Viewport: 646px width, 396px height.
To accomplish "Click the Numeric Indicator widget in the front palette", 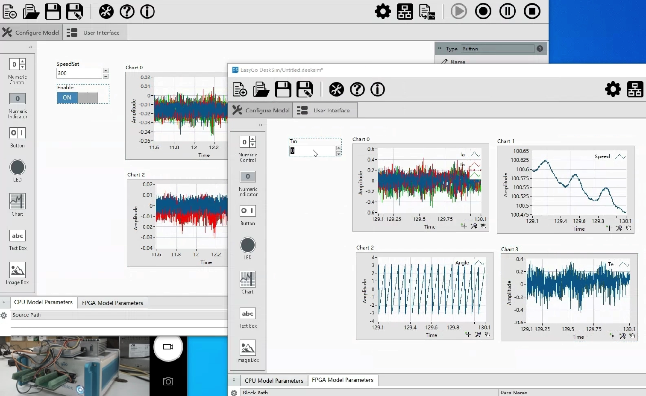I will (247, 177).
